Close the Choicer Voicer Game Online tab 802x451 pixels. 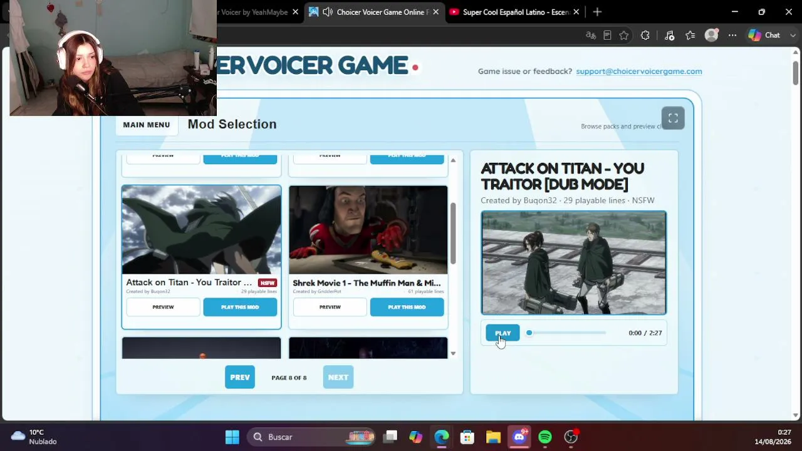435,12
